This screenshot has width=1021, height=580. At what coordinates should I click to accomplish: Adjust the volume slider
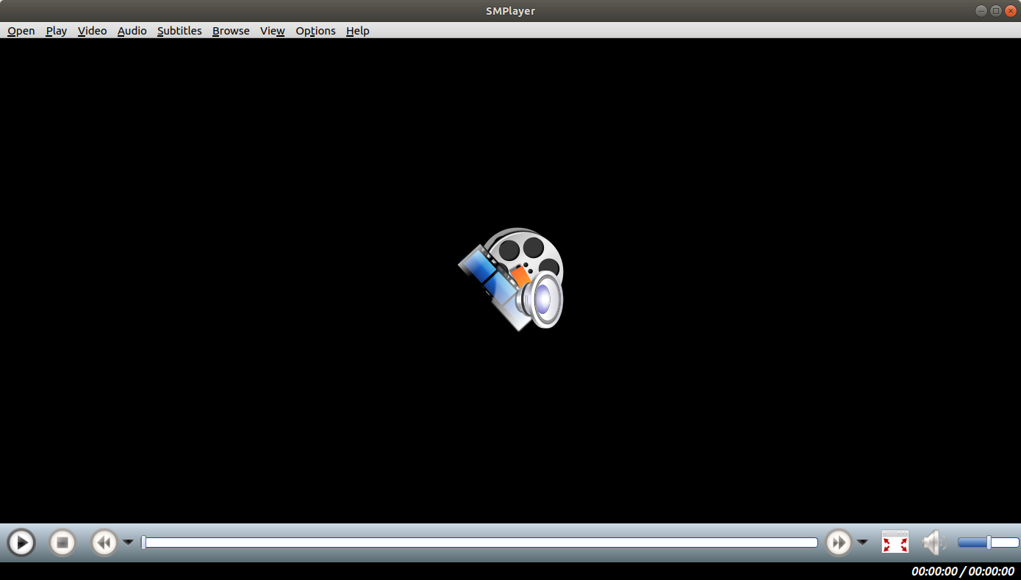pos(988,543)
